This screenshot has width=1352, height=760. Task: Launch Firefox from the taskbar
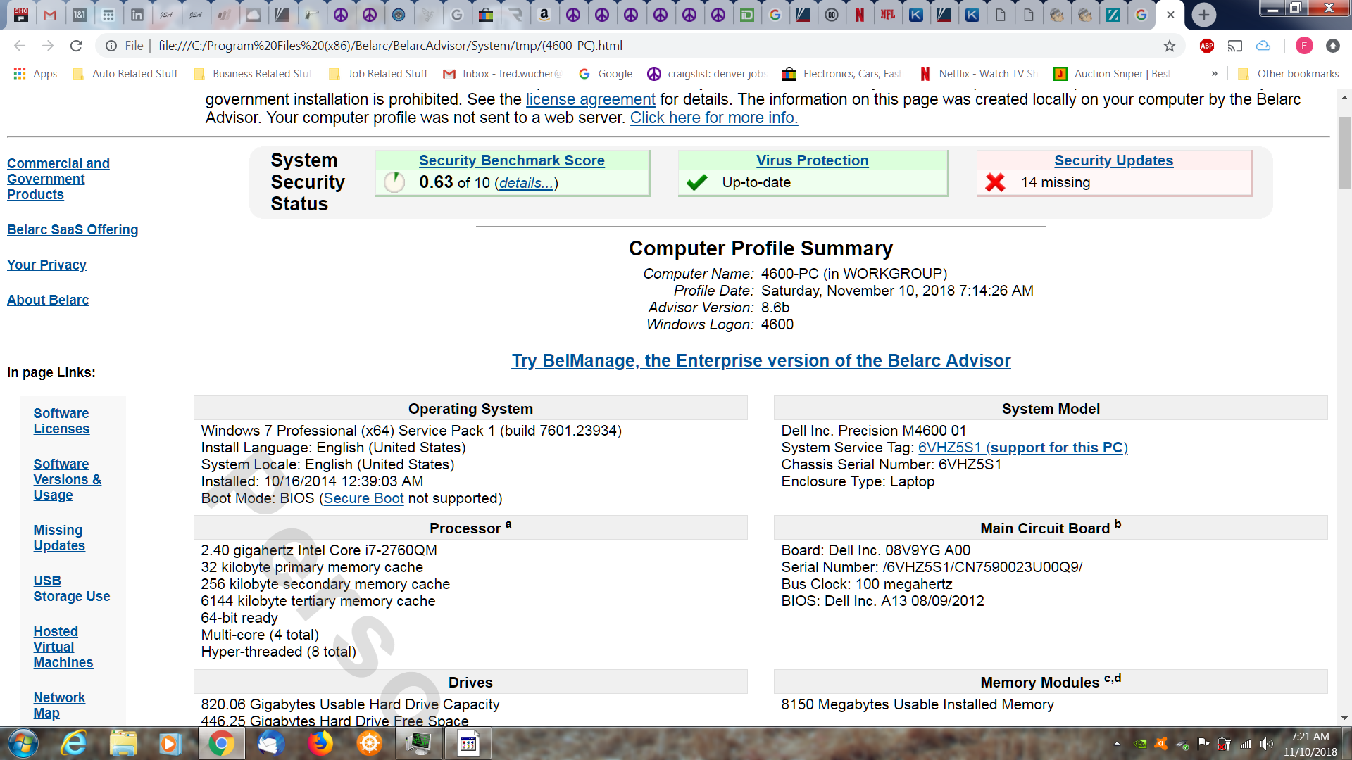tap(320, 743)
